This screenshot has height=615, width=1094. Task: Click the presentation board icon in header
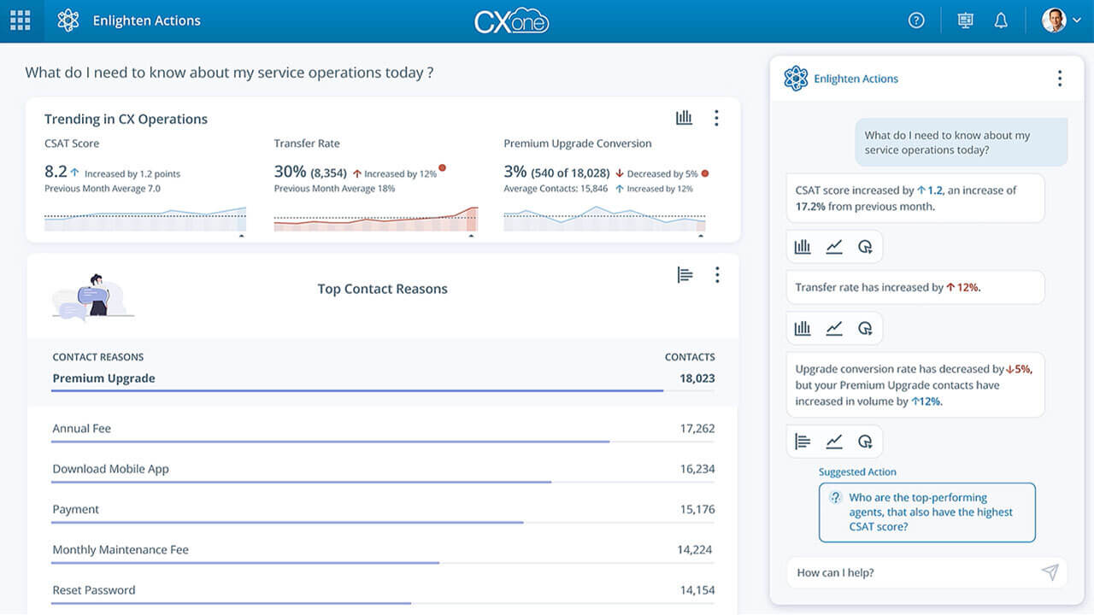point(965,20)
